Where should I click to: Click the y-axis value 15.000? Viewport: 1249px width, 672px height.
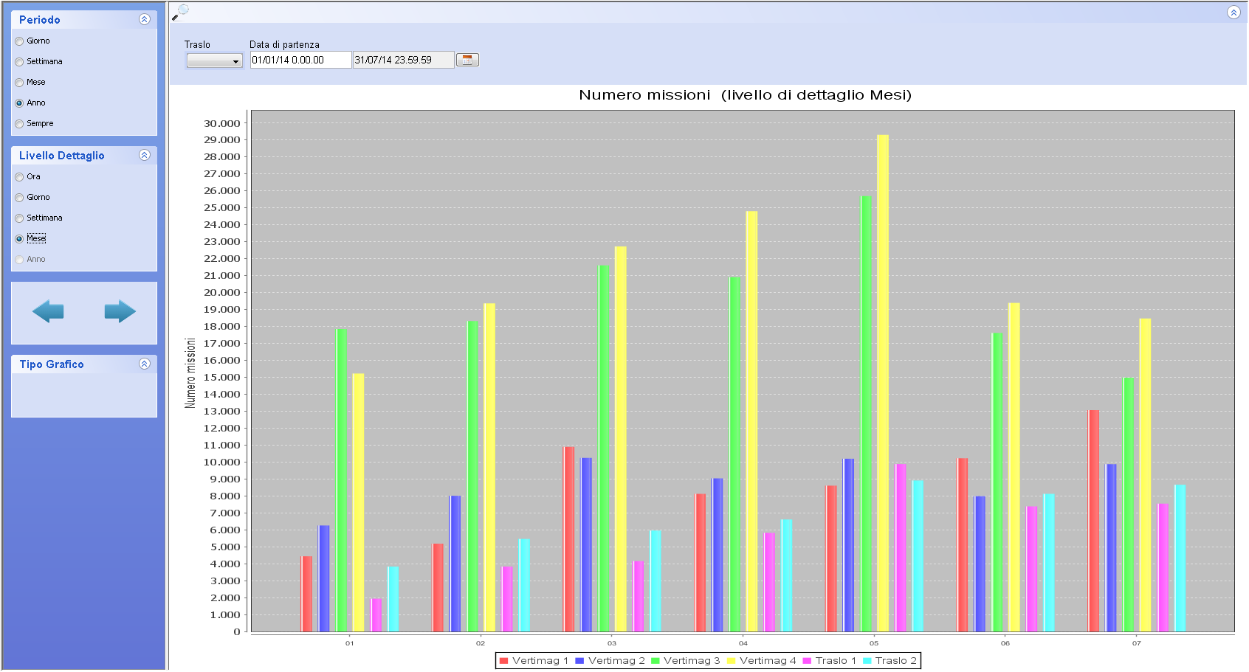(222, 377)
